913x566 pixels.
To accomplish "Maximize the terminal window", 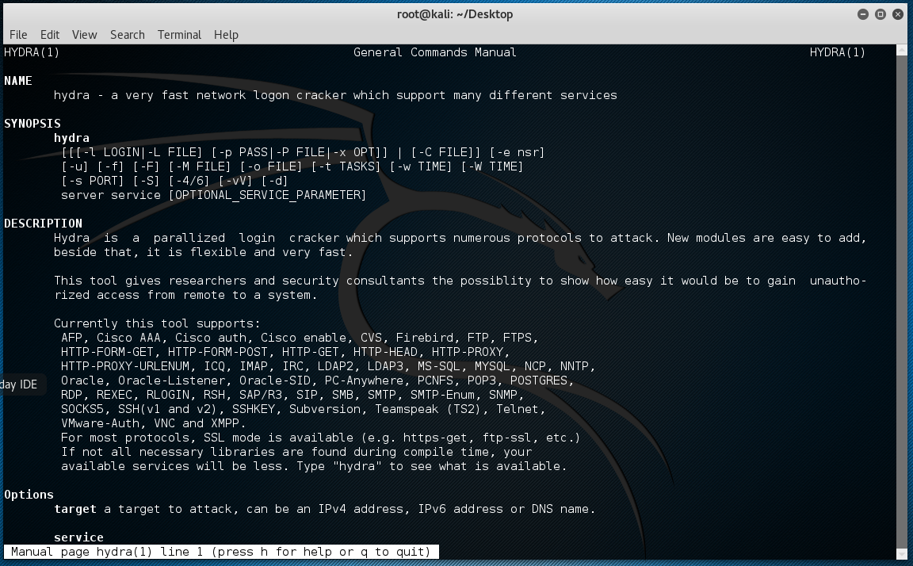I will 881,14.
